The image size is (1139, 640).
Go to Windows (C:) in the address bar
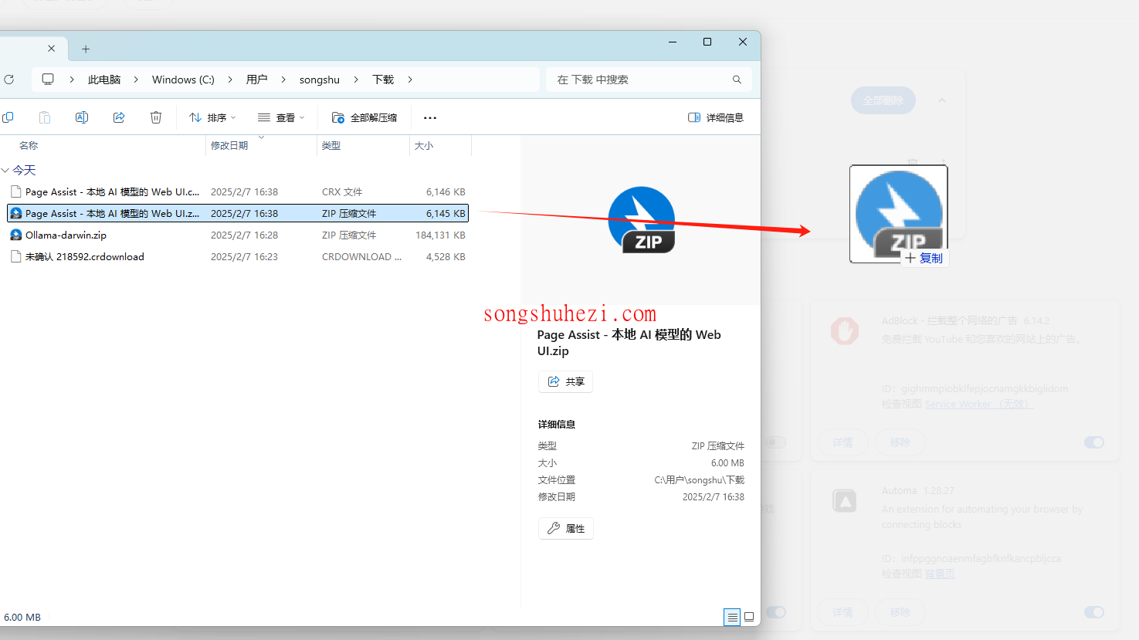coord(183,80)
